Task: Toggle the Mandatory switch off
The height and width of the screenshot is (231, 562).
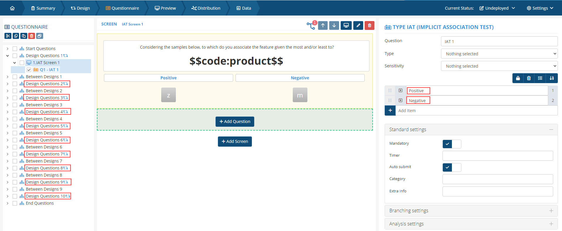Action: 452,144
